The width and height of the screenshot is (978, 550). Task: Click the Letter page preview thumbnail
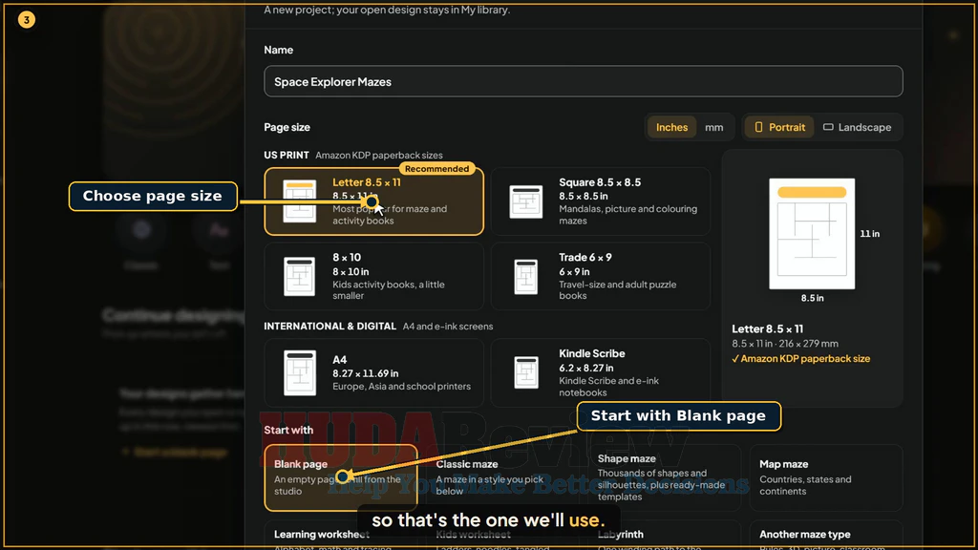point(812,234)
